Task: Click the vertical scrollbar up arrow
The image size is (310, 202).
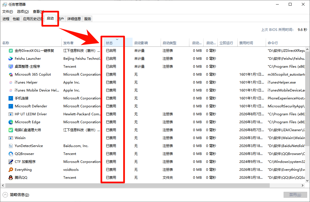Action: 307,49
